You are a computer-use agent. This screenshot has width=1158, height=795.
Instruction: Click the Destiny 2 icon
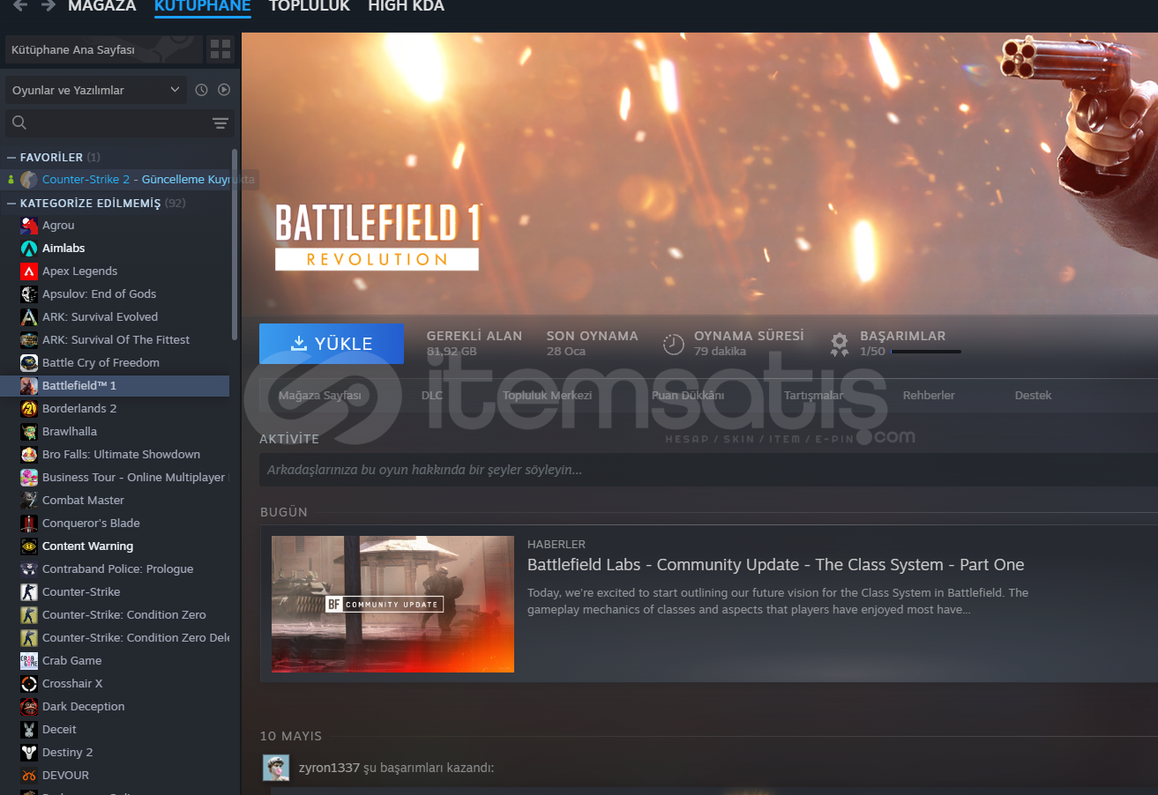[29, 753]
